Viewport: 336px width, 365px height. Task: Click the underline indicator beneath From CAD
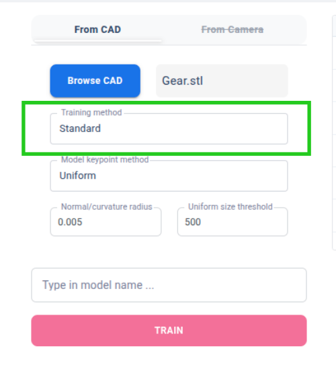click(97, 41)
